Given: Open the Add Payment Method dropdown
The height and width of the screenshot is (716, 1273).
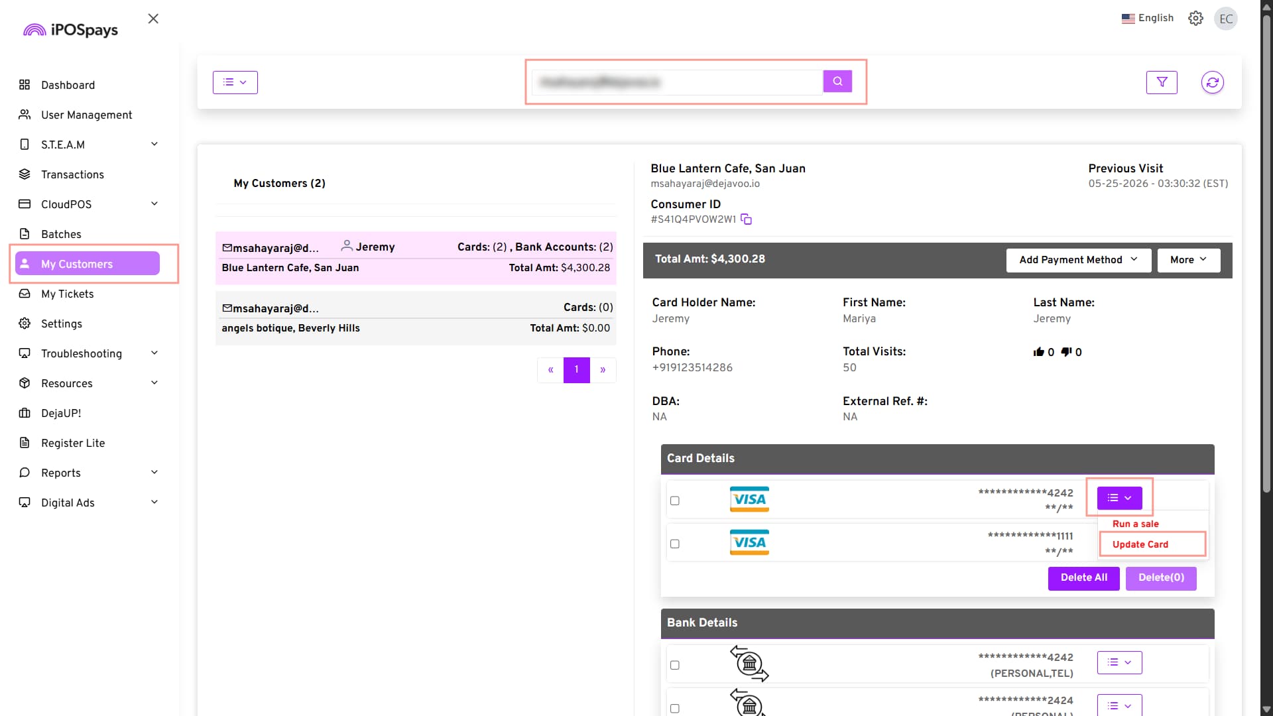Looking at the screenshot, I should tap(1079, 260).
